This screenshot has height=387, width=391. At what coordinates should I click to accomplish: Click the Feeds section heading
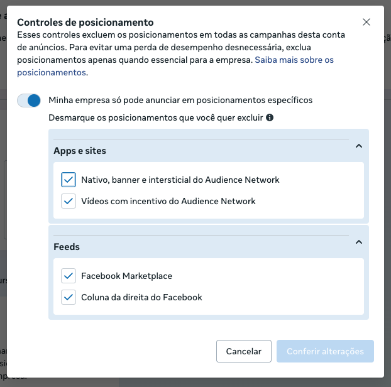click(67, 247)
